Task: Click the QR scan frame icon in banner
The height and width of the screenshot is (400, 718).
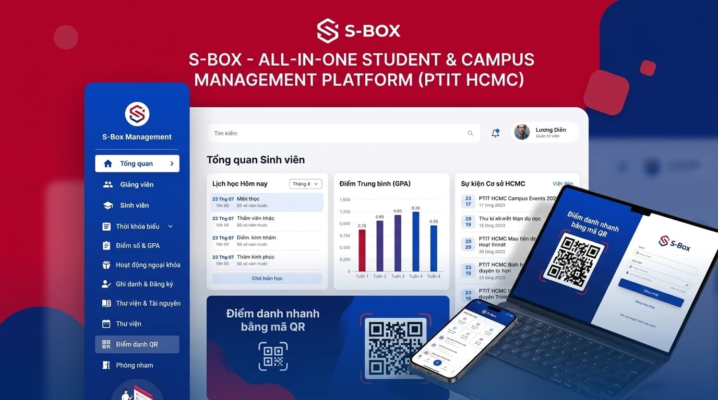Action: 273,356
